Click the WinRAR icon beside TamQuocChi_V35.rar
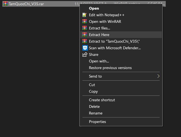Image resolution: width=181 pixels, height=137 pixels. tap(5, 4)
